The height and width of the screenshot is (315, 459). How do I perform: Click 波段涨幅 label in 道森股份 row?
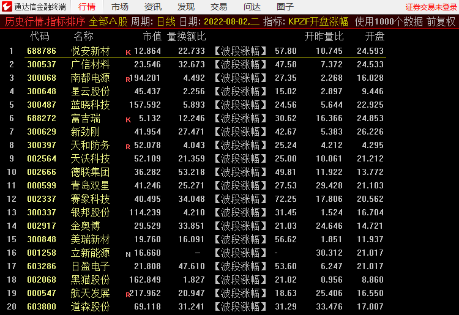(x=241, y=306)
